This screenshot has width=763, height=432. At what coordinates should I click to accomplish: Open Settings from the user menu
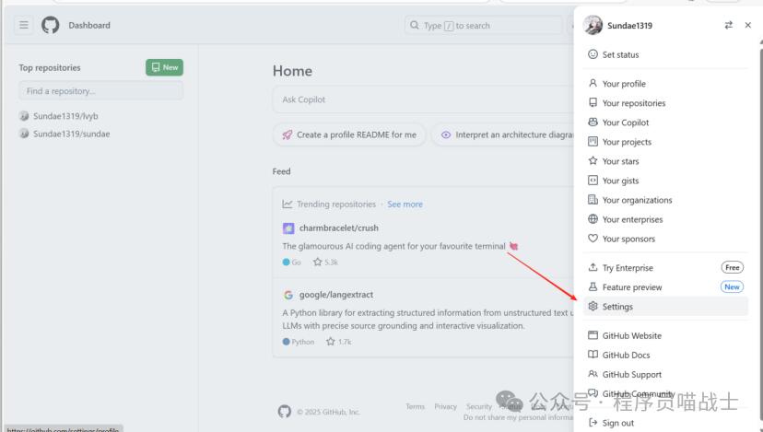[617, 307]
